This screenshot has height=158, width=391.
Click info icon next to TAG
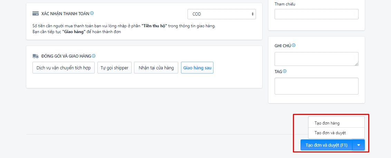tap(285, 71)
